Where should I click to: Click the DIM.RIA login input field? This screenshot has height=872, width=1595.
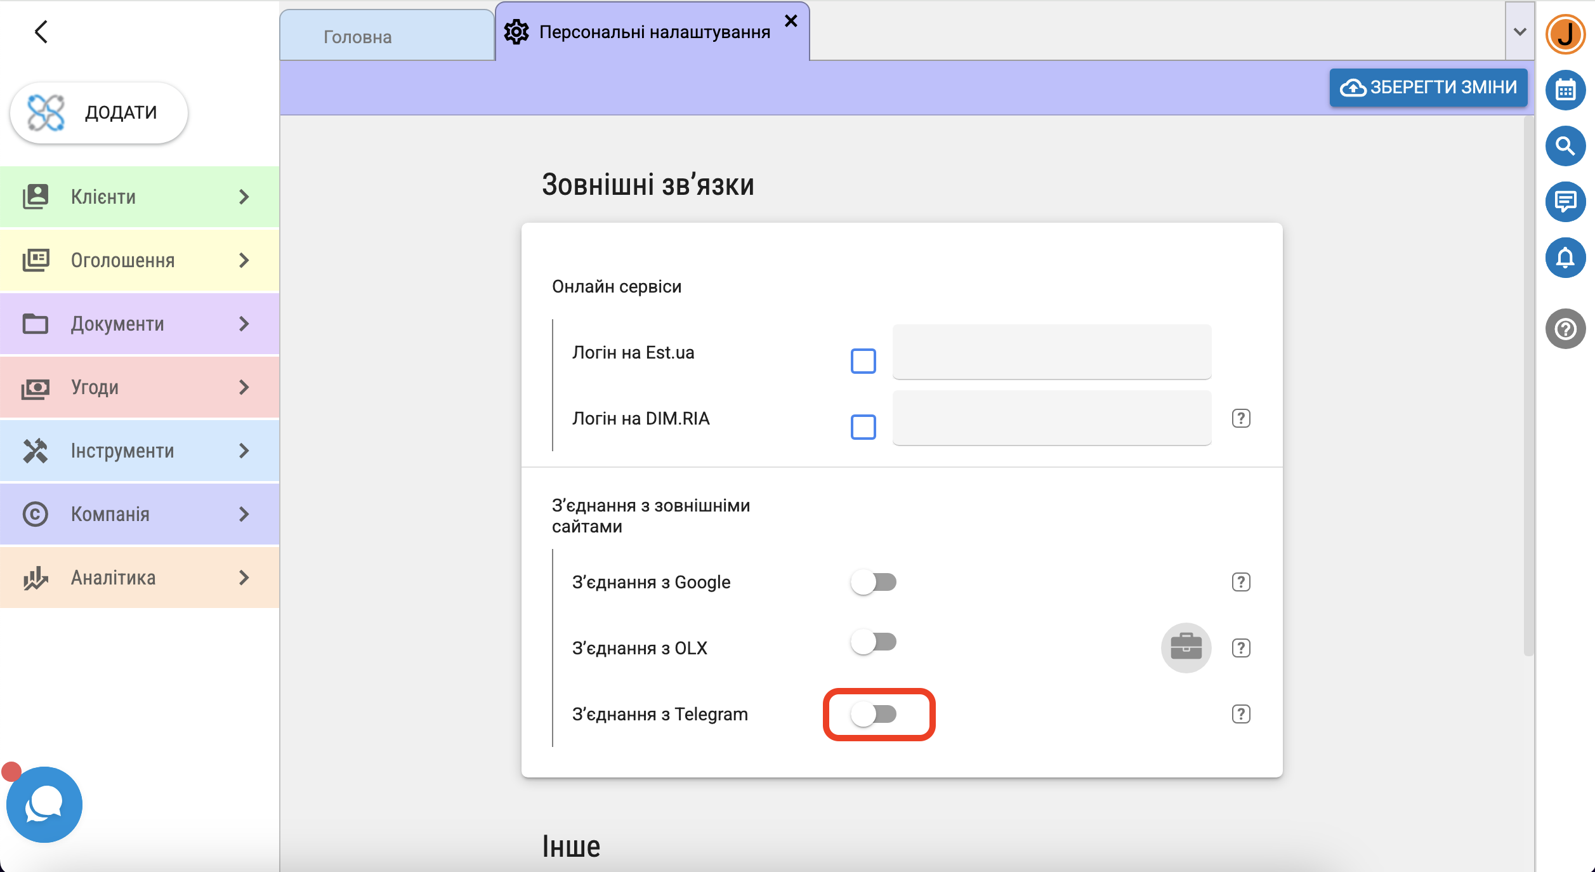[x=1051, y=418]
